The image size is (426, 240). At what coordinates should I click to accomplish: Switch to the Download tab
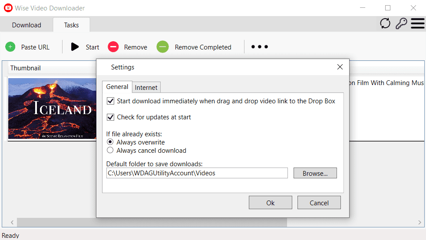(26, 25)
